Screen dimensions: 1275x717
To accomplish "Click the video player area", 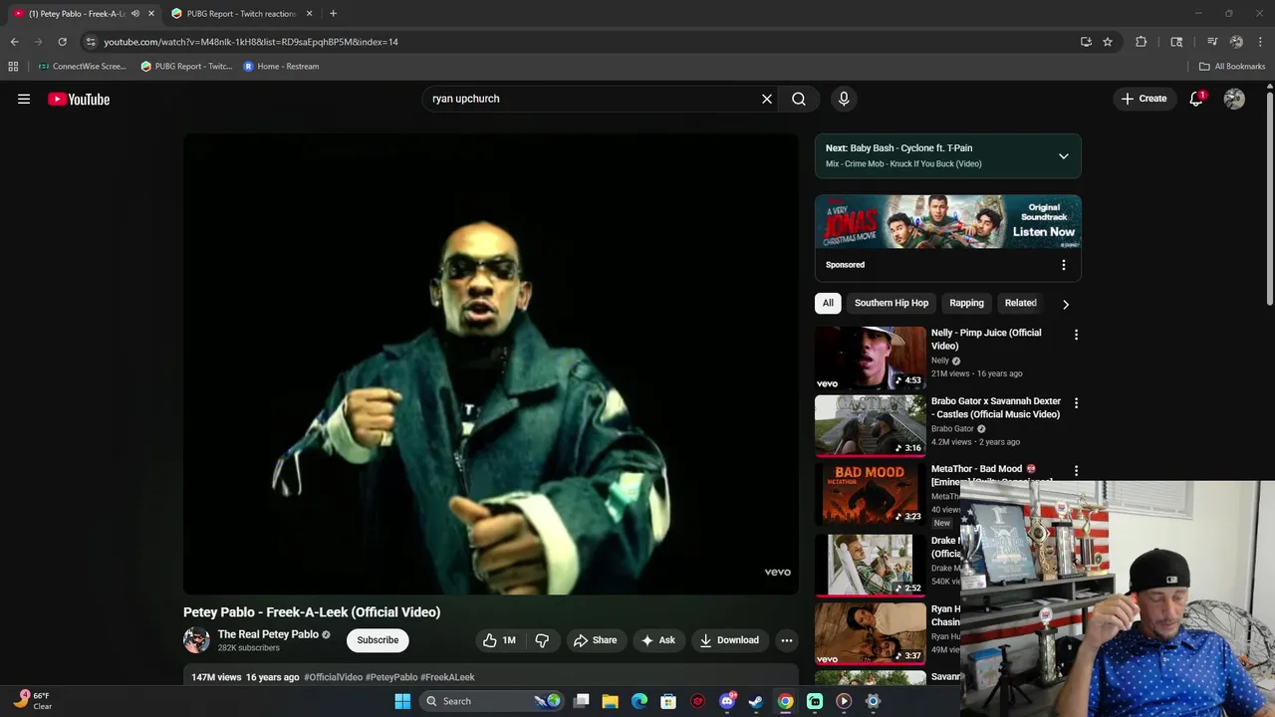I will pos(491,364).
